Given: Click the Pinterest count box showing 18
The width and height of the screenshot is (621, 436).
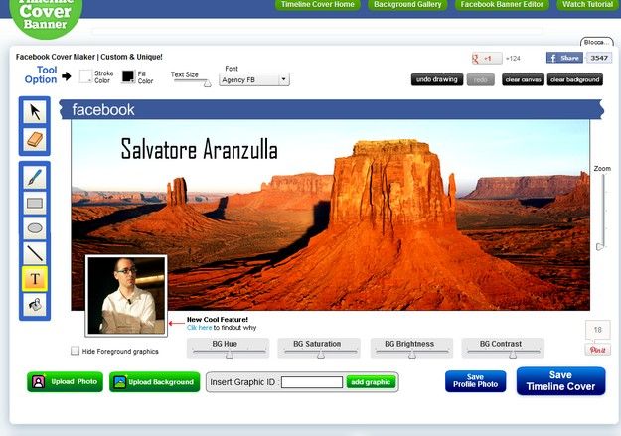Looking at the screenshot, I should 597,330.
